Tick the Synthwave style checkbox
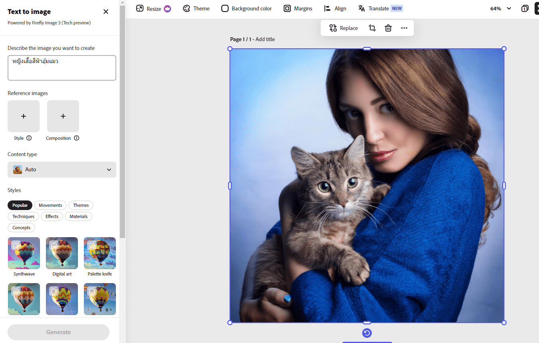The width and height of the screenshot is (539, 343). 16,245
